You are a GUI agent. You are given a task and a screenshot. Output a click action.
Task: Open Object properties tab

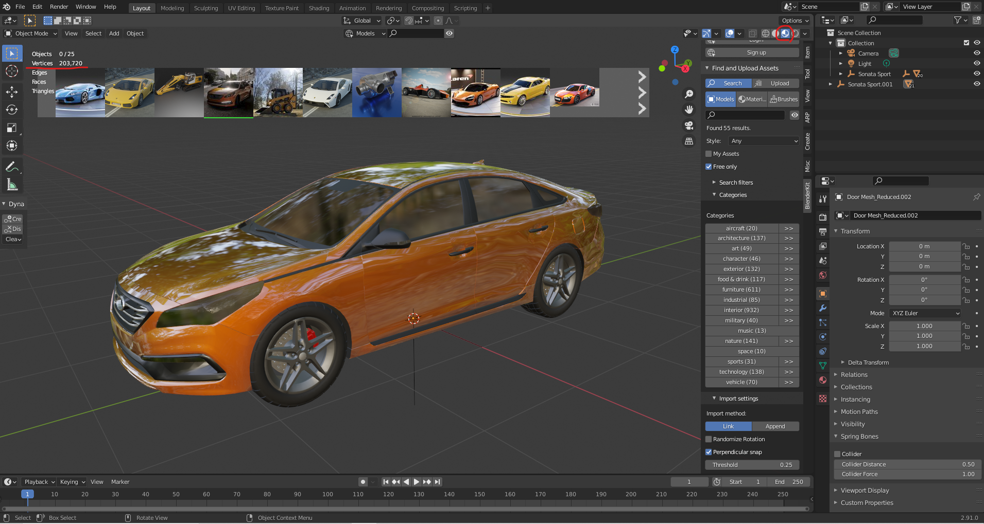(x=823, y=294)
